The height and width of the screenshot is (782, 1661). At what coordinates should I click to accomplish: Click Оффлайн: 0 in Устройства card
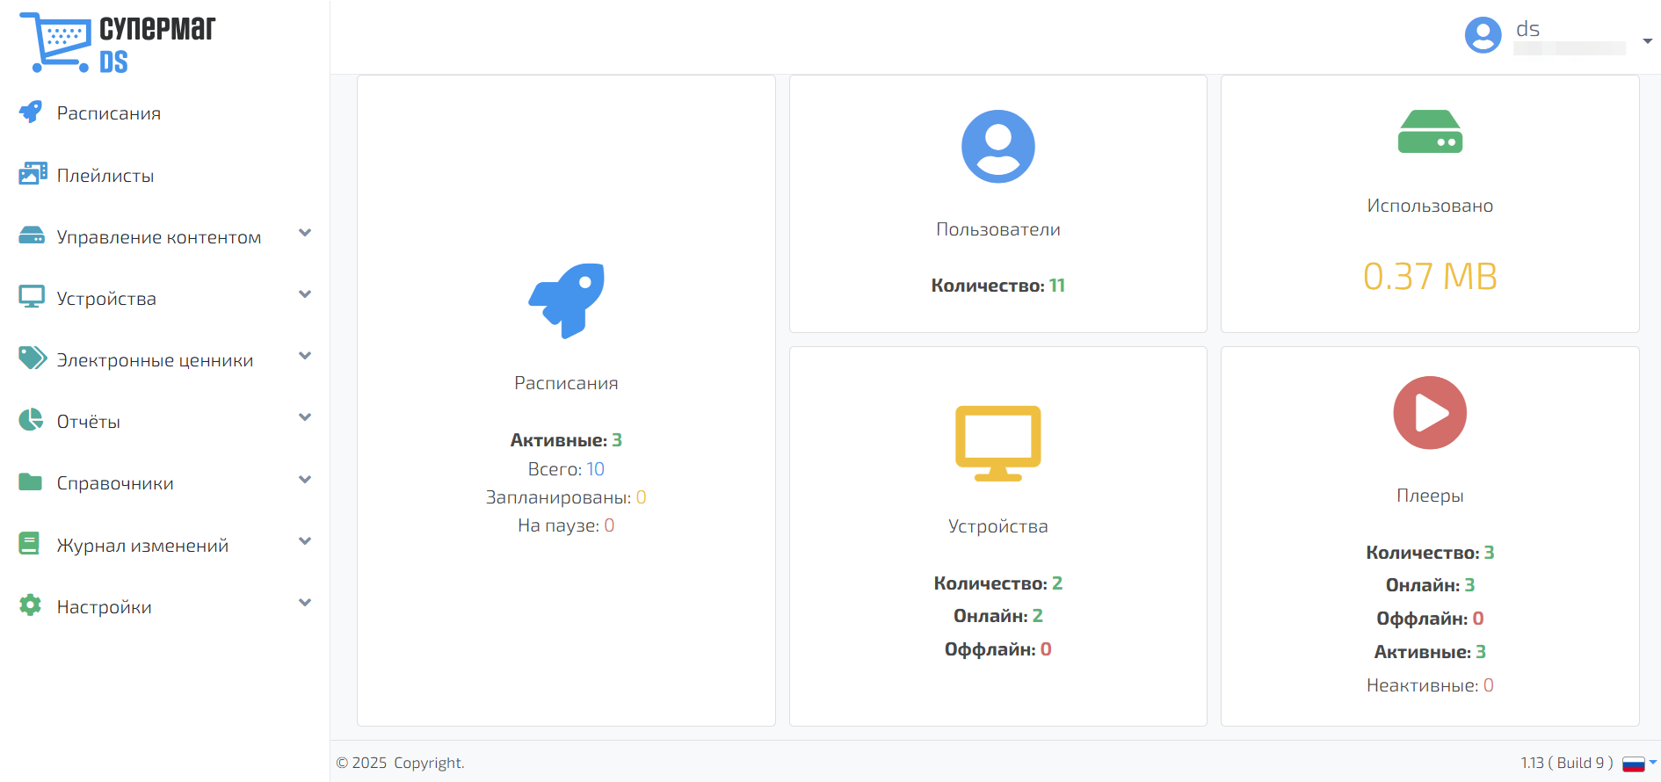[997, 649]
